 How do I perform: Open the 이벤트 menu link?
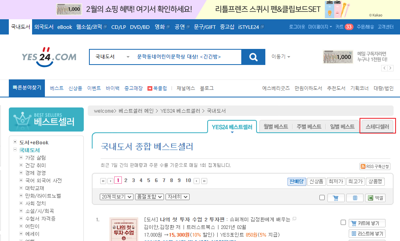(x=94, y=88)
